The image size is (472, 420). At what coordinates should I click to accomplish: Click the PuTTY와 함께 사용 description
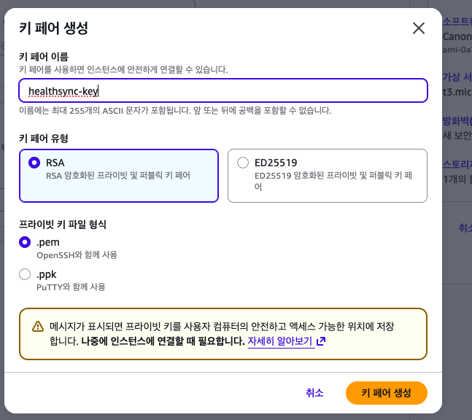click(x=71, y=287)
